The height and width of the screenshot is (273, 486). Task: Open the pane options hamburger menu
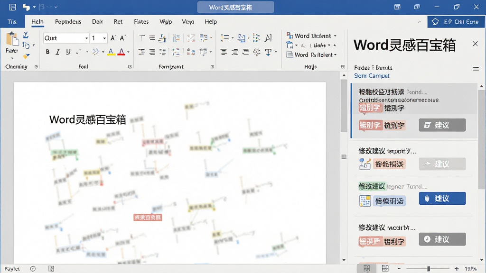coord(476,69)
